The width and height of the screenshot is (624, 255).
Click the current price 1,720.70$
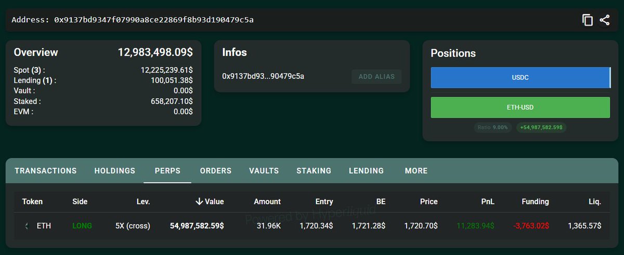click(x=421, y=226)
